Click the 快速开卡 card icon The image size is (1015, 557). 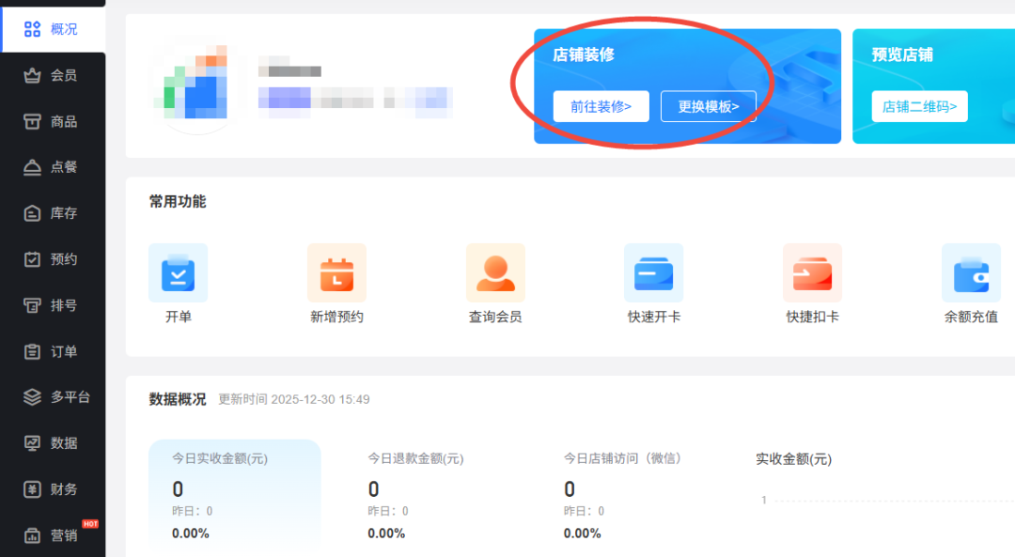653,273
